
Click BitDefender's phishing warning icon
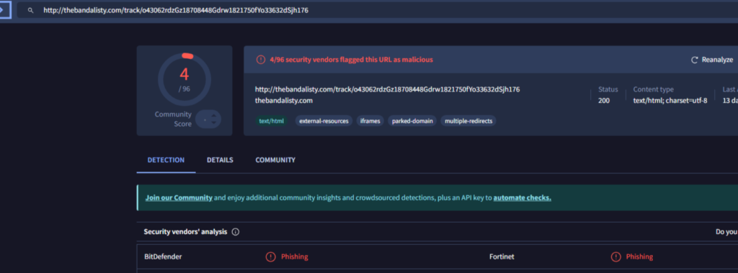tap(271, 256)
